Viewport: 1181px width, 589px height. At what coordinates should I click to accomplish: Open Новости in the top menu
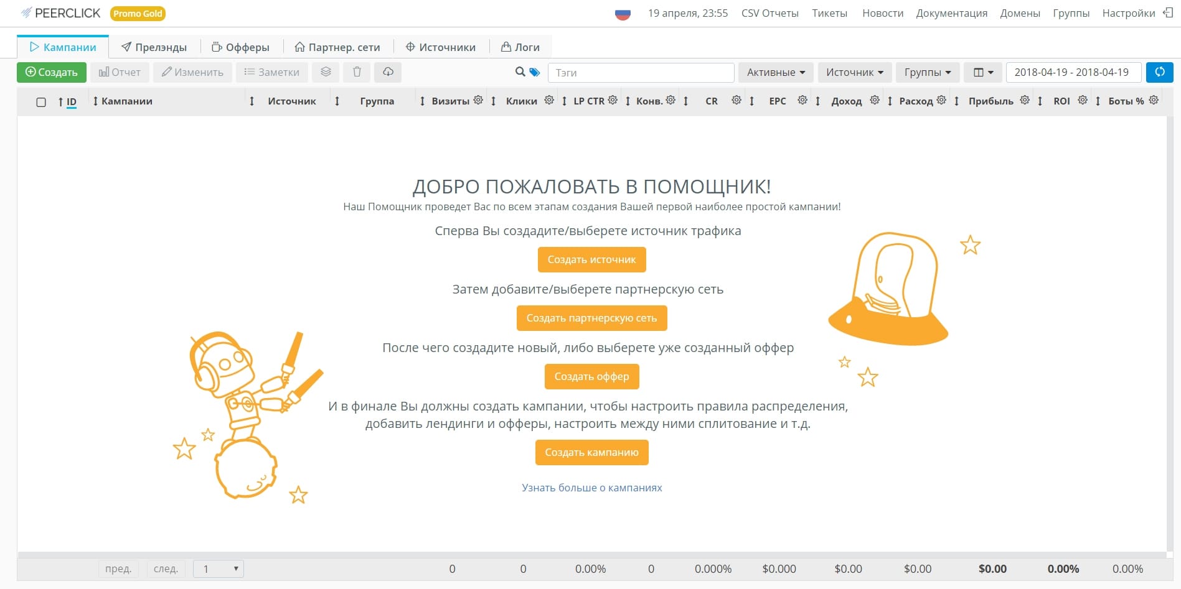[x=883, y=13]
